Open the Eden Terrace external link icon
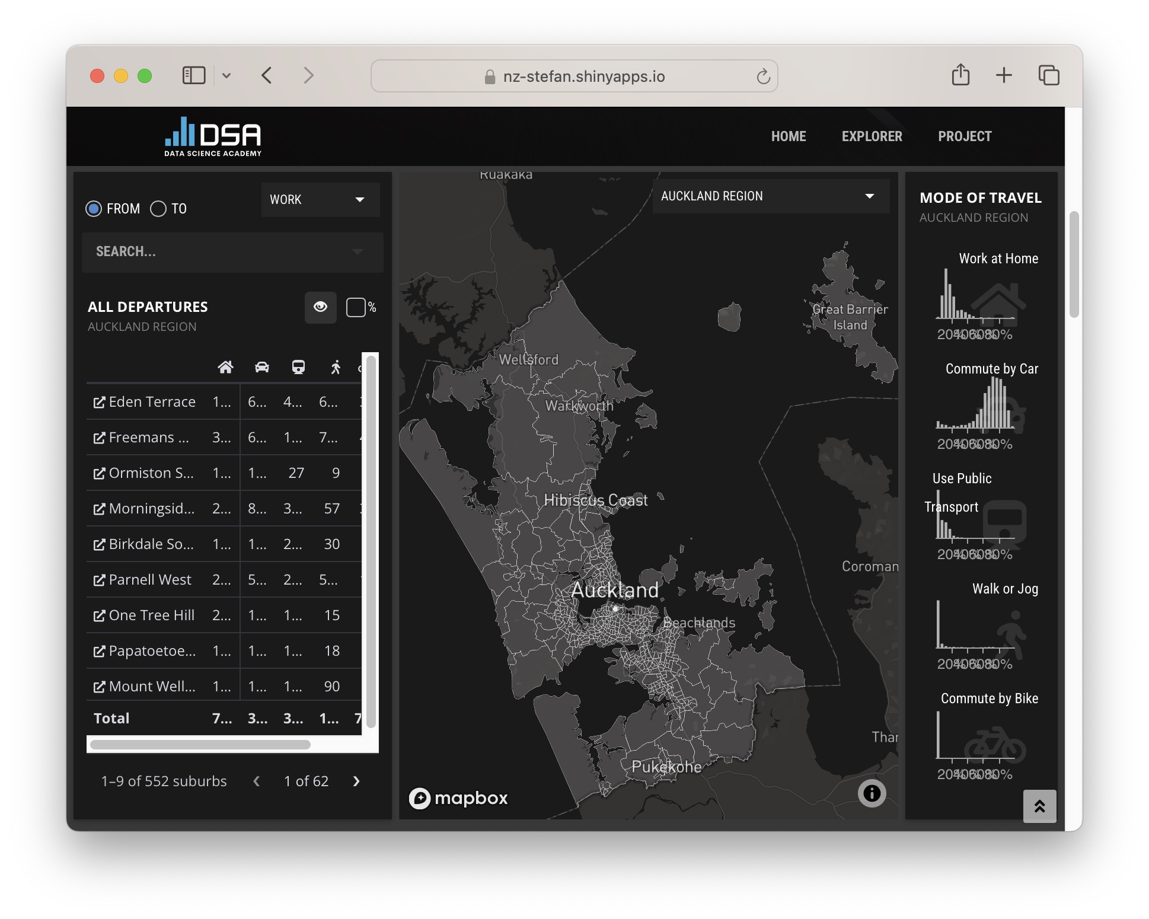The width and height of the screenshot is (1149, 919). point(99,403)
